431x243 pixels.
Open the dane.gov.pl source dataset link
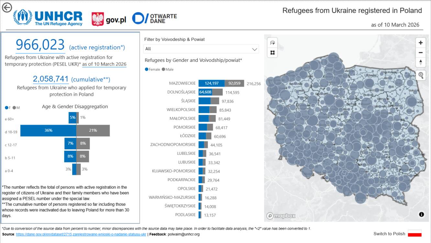81,234
